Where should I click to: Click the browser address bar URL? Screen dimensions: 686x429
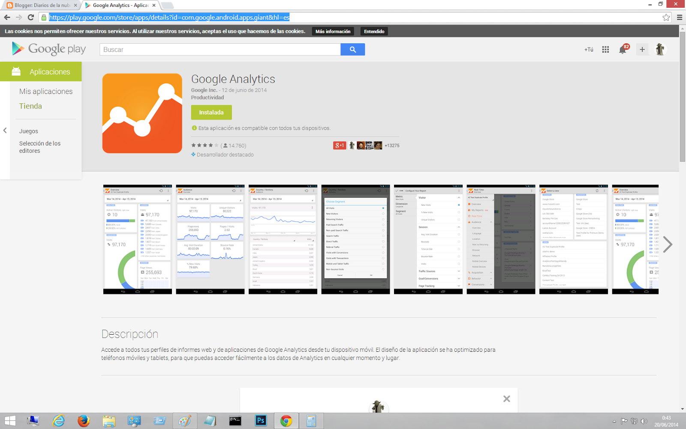[169, 18]
